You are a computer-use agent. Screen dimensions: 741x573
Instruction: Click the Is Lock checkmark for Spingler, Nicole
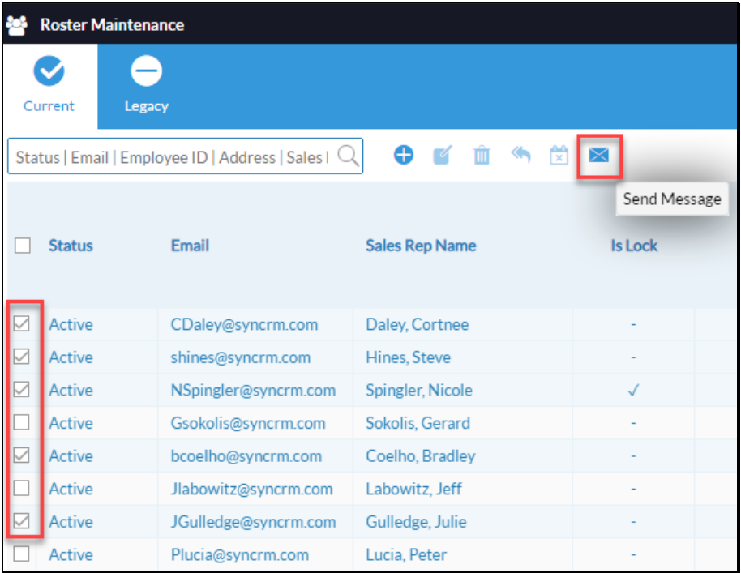[x=633, y=390]
